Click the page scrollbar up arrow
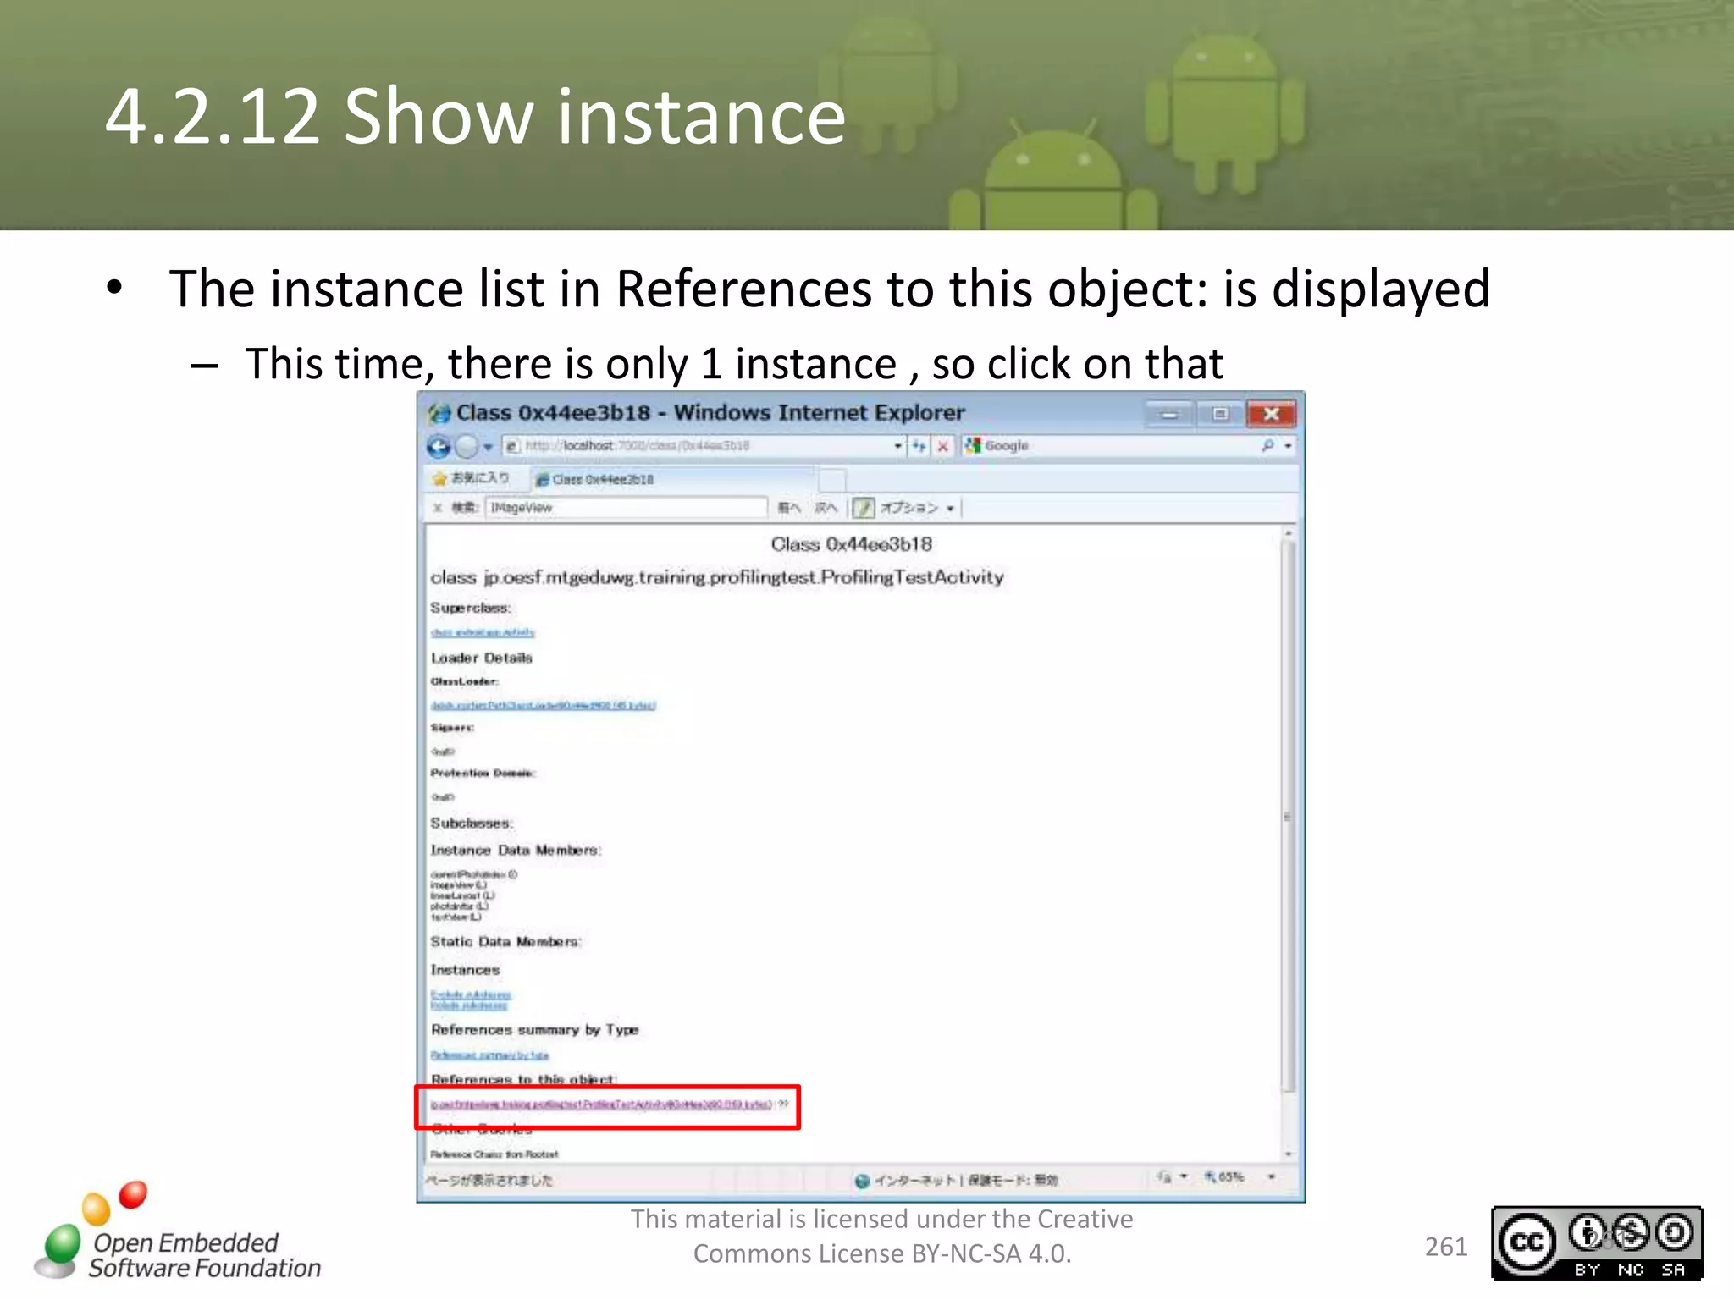This screenshot has height=1300, width=1734. click(x=1289, y=533)
